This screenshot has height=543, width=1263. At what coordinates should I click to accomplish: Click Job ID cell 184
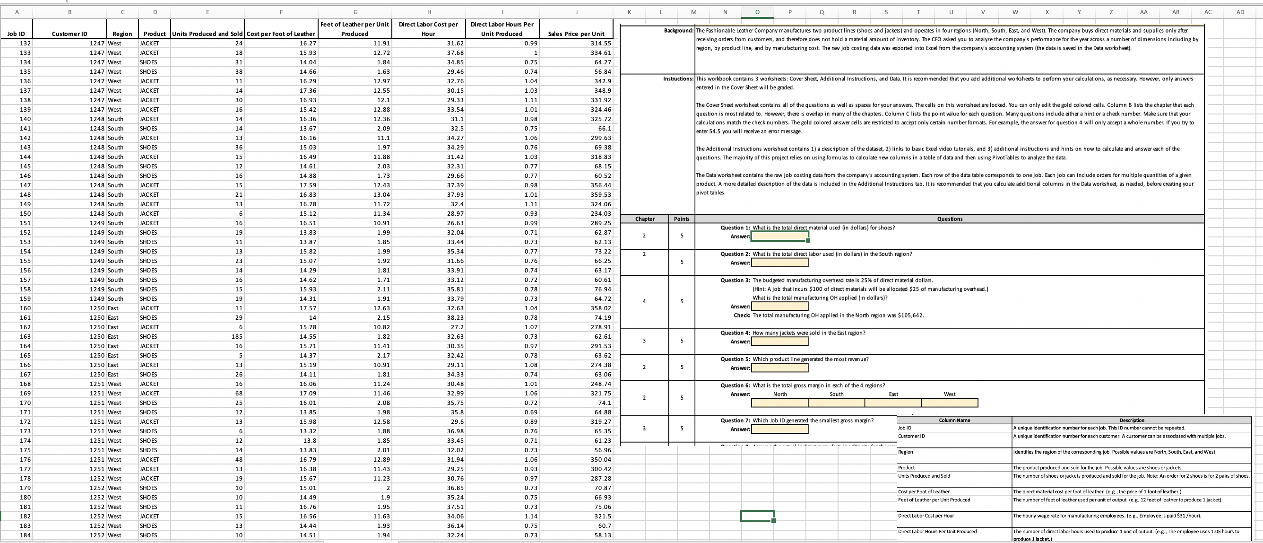[x=16, y=535]
